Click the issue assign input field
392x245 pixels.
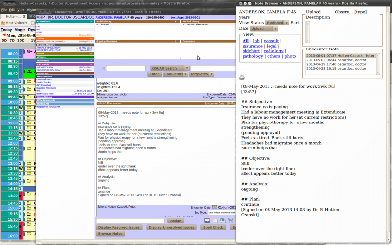tap(130, 221)
